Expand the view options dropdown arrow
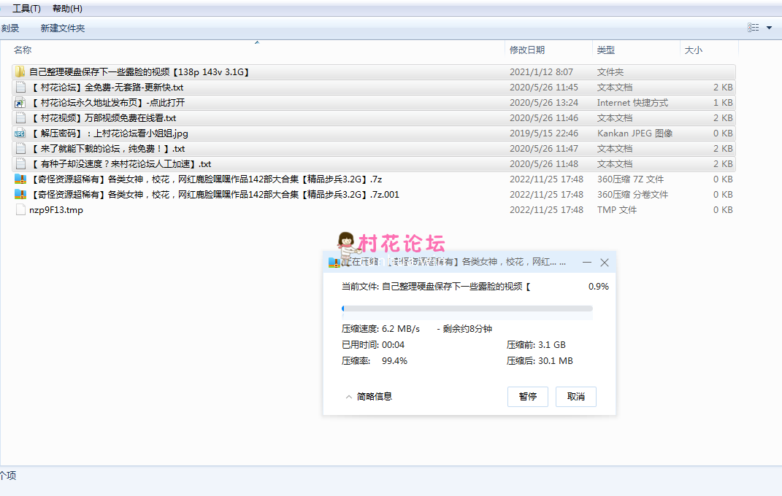 pos(769,28)
